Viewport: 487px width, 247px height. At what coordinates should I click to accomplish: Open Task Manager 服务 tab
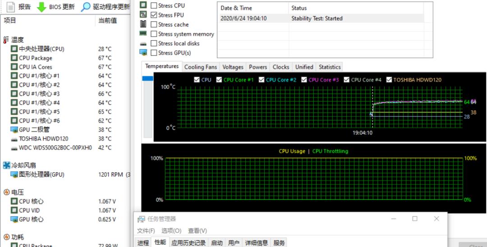click(279, 243)
